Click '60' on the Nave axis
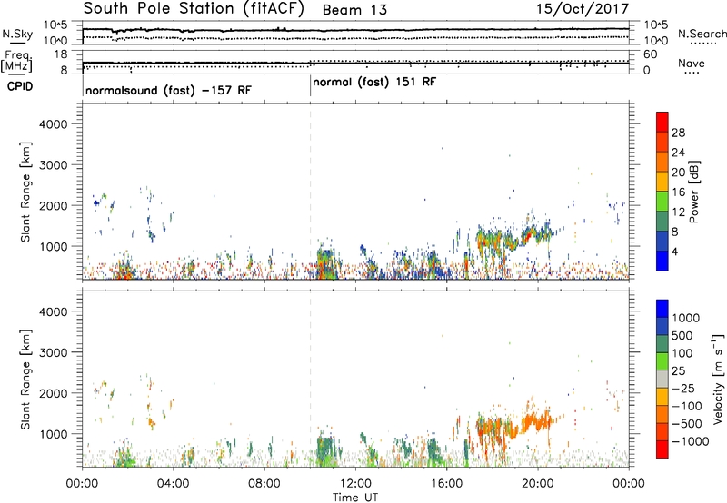Image resolution: width=727 pixels, height=503 pixels. pyautogui.click(x=651, y=54)
